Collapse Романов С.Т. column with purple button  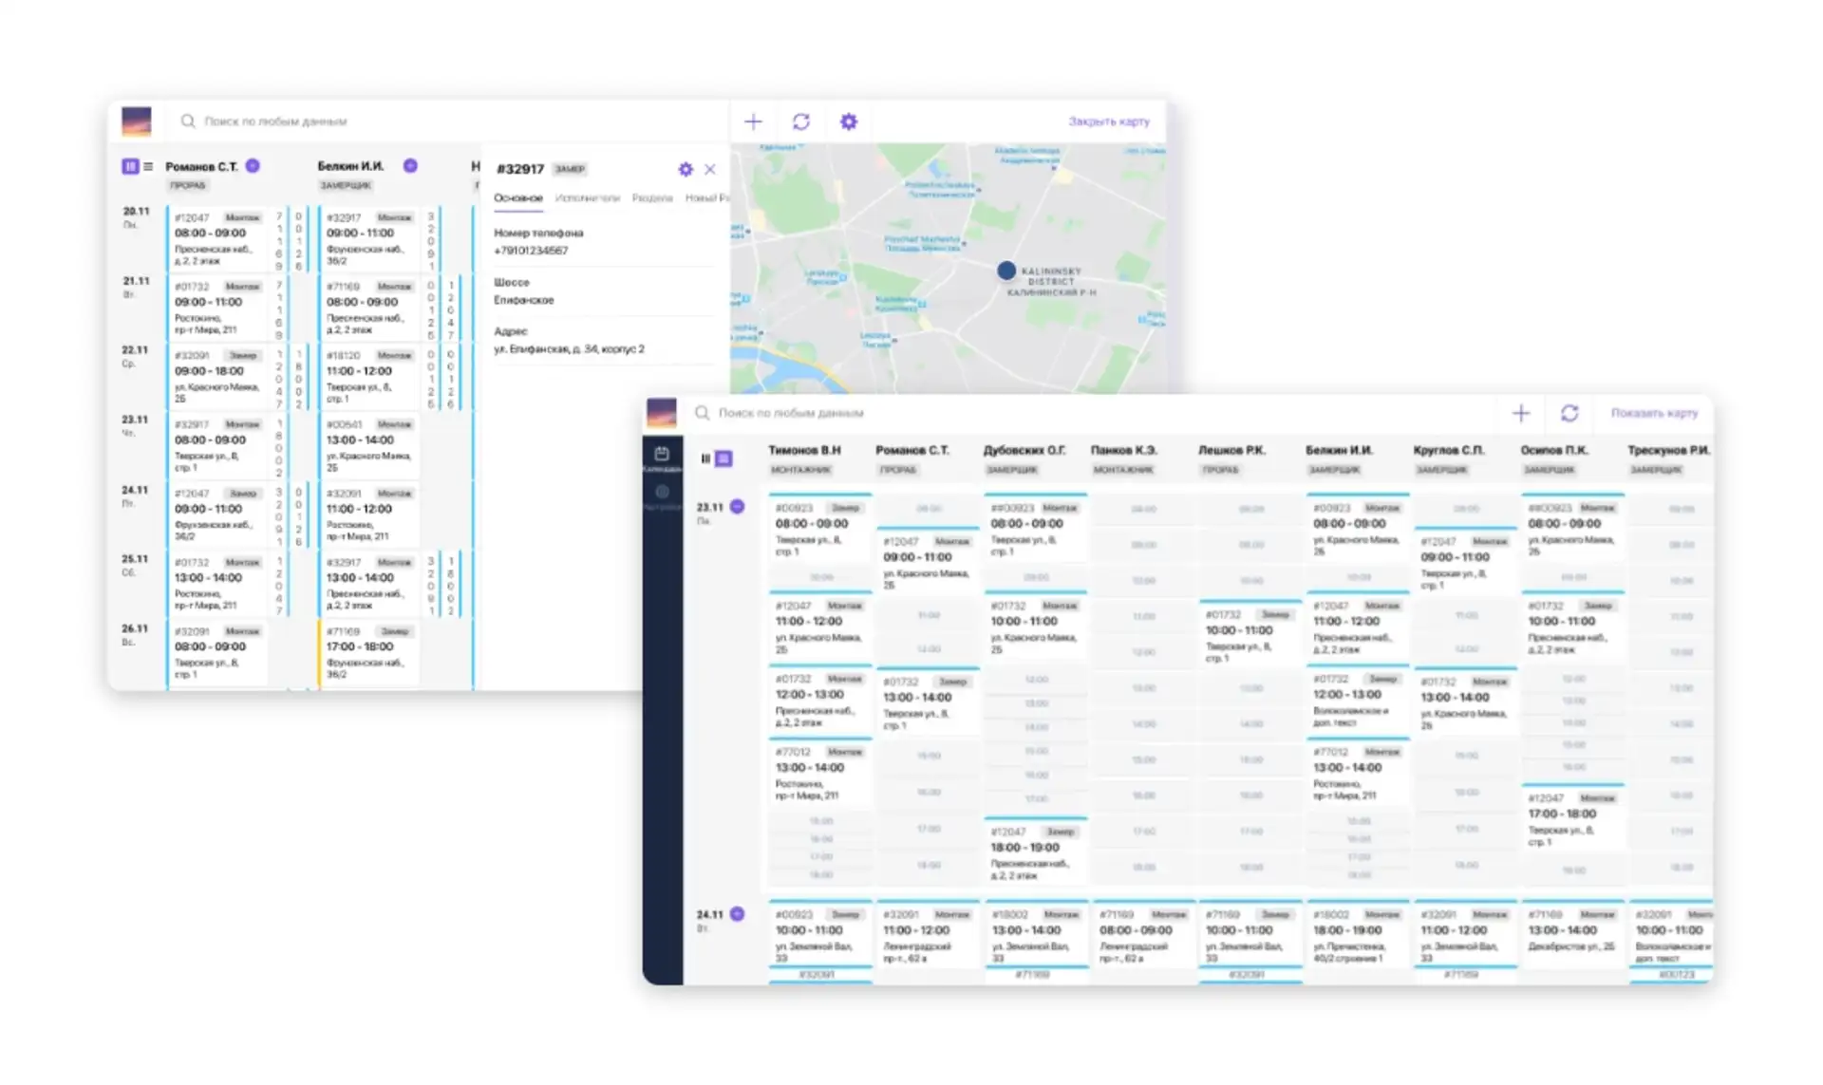tap(253, 165)
